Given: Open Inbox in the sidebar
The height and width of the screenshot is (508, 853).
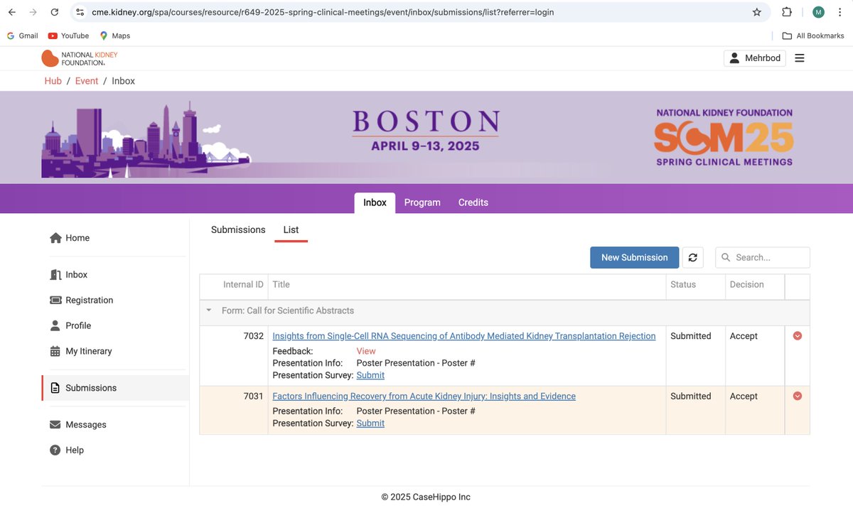Looking at the screenshot, I should click(x=69, y=275).
